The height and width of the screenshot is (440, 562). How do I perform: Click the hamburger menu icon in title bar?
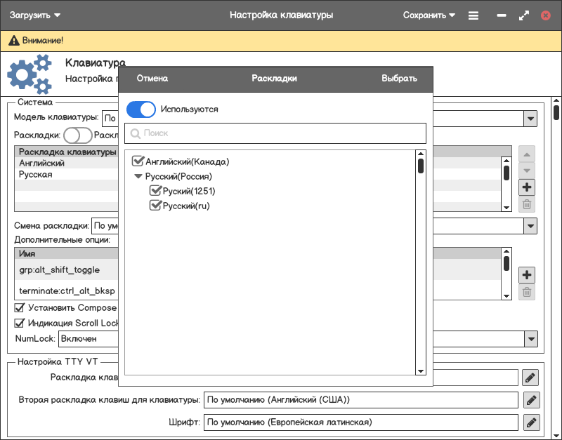[473, 15]
